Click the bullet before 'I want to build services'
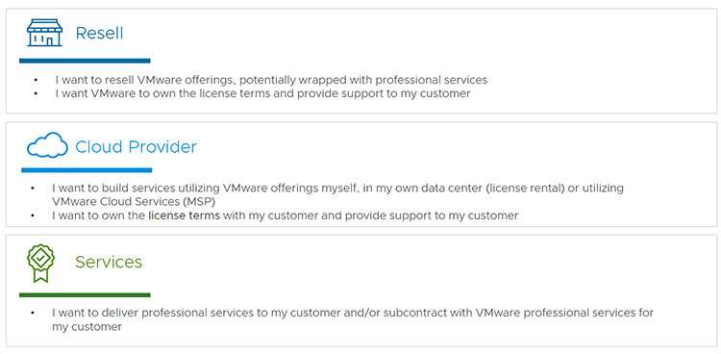Viewport: 721px width, 354px height. 33,189
